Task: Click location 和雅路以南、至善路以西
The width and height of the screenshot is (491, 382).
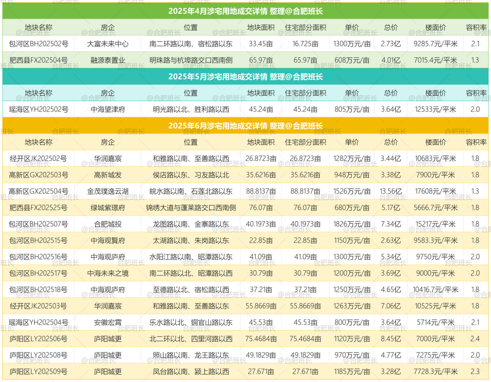Action: coord(191,159)
